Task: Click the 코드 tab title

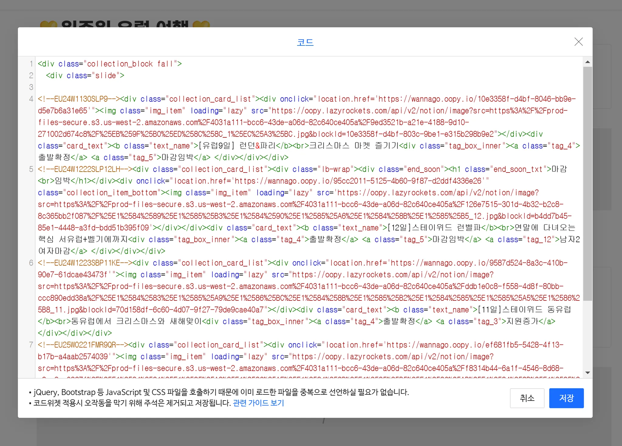Action: pos(305,42)
